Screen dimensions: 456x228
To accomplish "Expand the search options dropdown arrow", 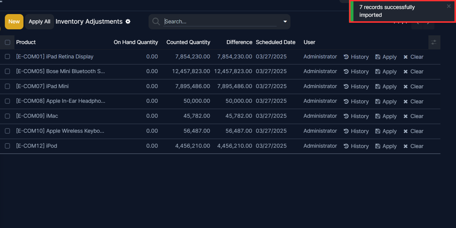I will tap(285, 22).
